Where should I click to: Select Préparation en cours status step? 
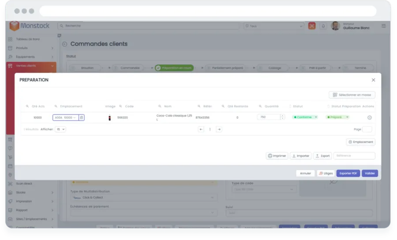pyautogui.click(x=174, y=68)
